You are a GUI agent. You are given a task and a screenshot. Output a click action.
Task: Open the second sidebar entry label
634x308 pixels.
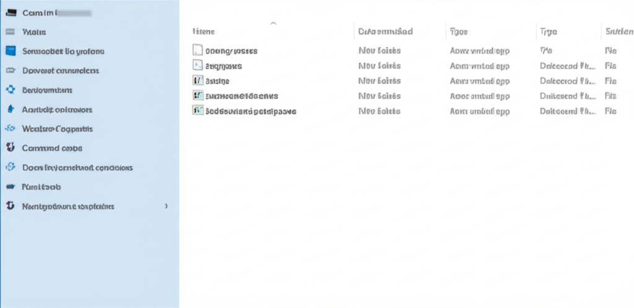(x=34, y=32)
